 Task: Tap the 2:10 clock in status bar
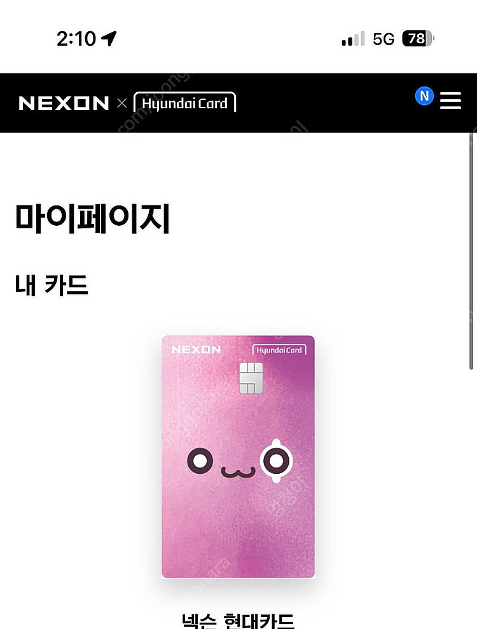point(76,39)
